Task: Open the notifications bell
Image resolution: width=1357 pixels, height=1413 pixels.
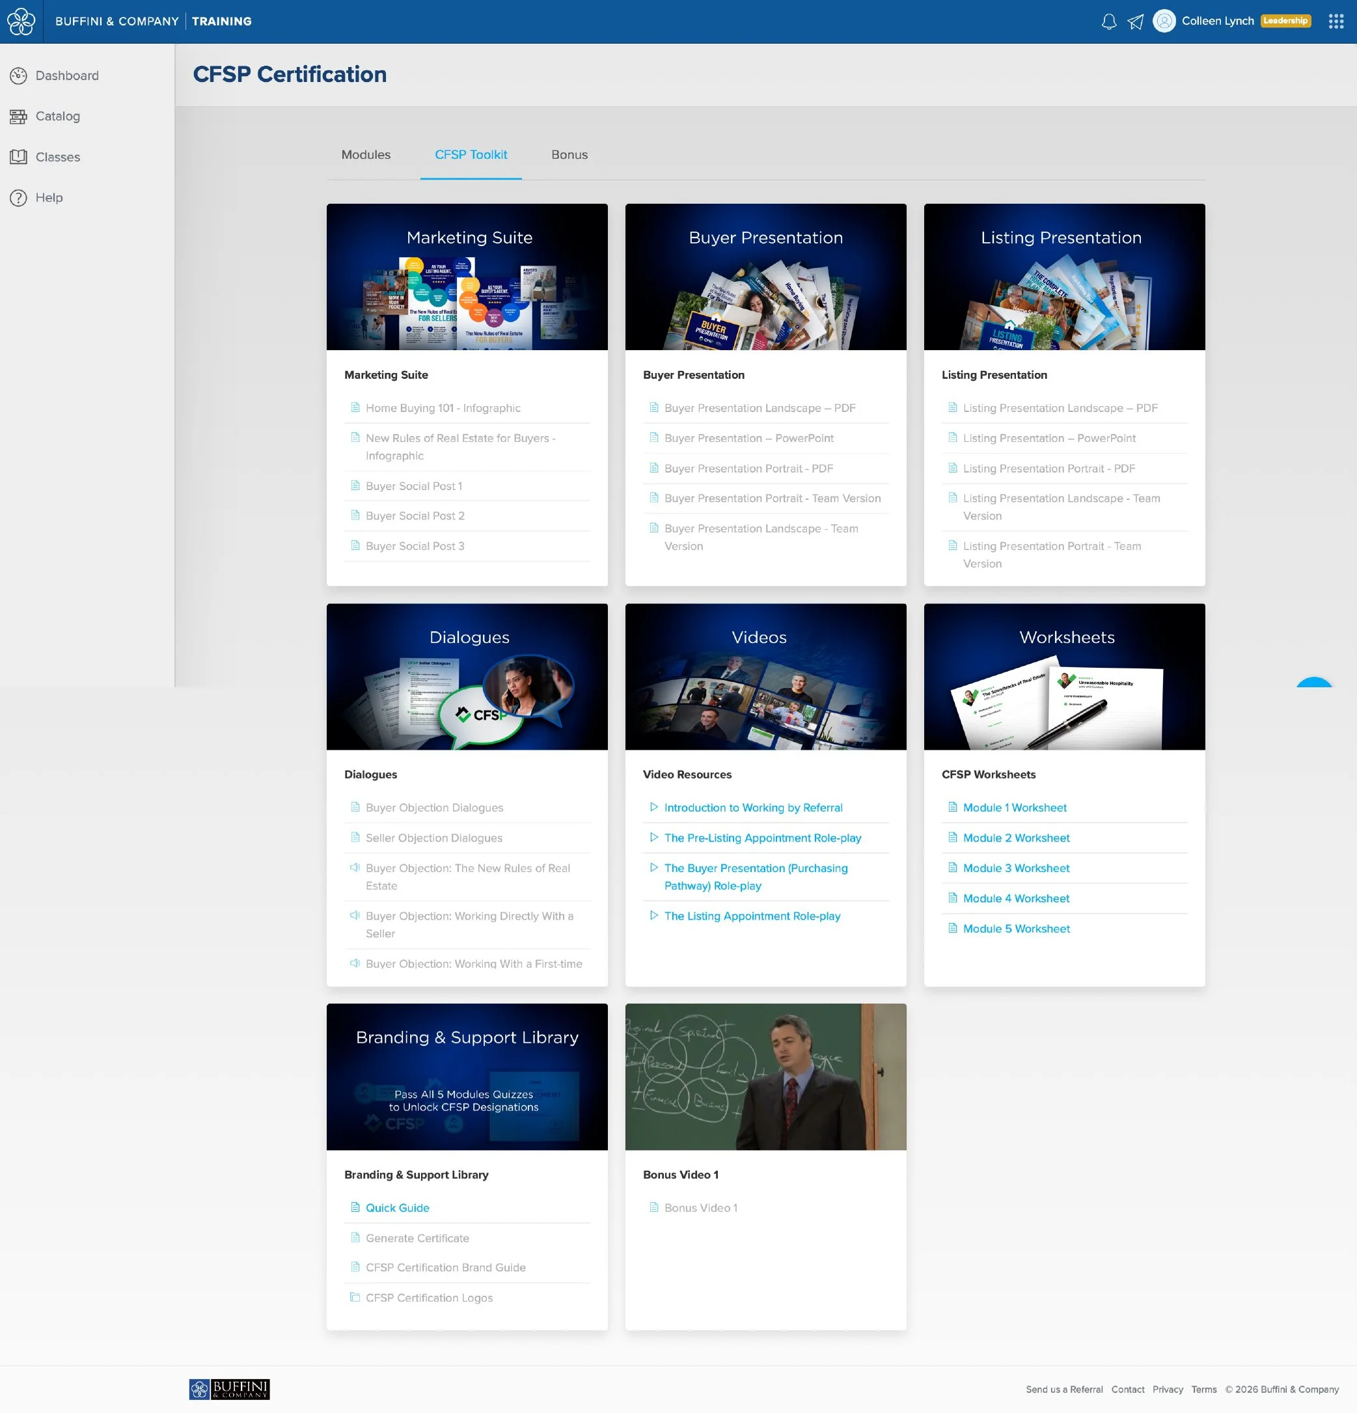Action: point(1109,21)
